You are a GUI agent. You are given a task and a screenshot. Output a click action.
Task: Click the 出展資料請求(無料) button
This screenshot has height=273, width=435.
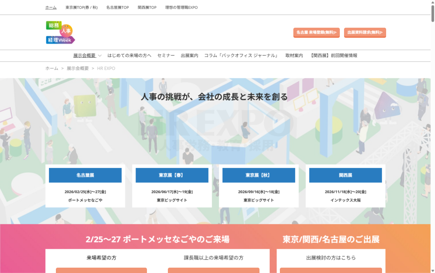pyautogui.click(x=364, y=32)
